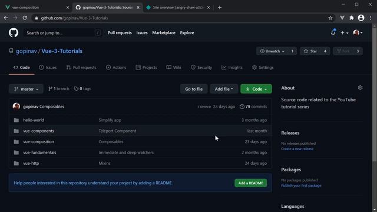Click the watchers count 1
This screenshot has width=377, height=212.
click(x=292, y=51)
